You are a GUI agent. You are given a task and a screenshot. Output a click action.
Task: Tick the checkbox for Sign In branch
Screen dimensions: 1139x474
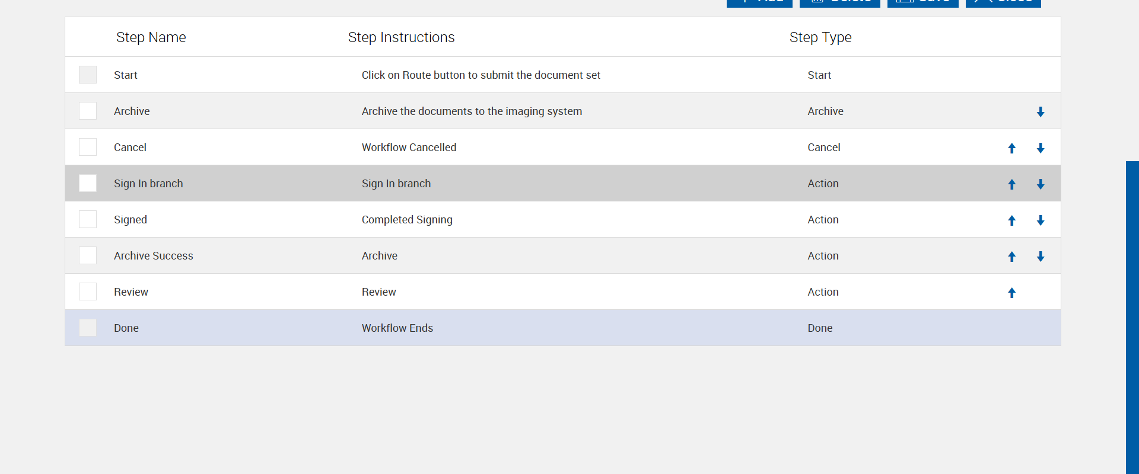tap(88, 183)
